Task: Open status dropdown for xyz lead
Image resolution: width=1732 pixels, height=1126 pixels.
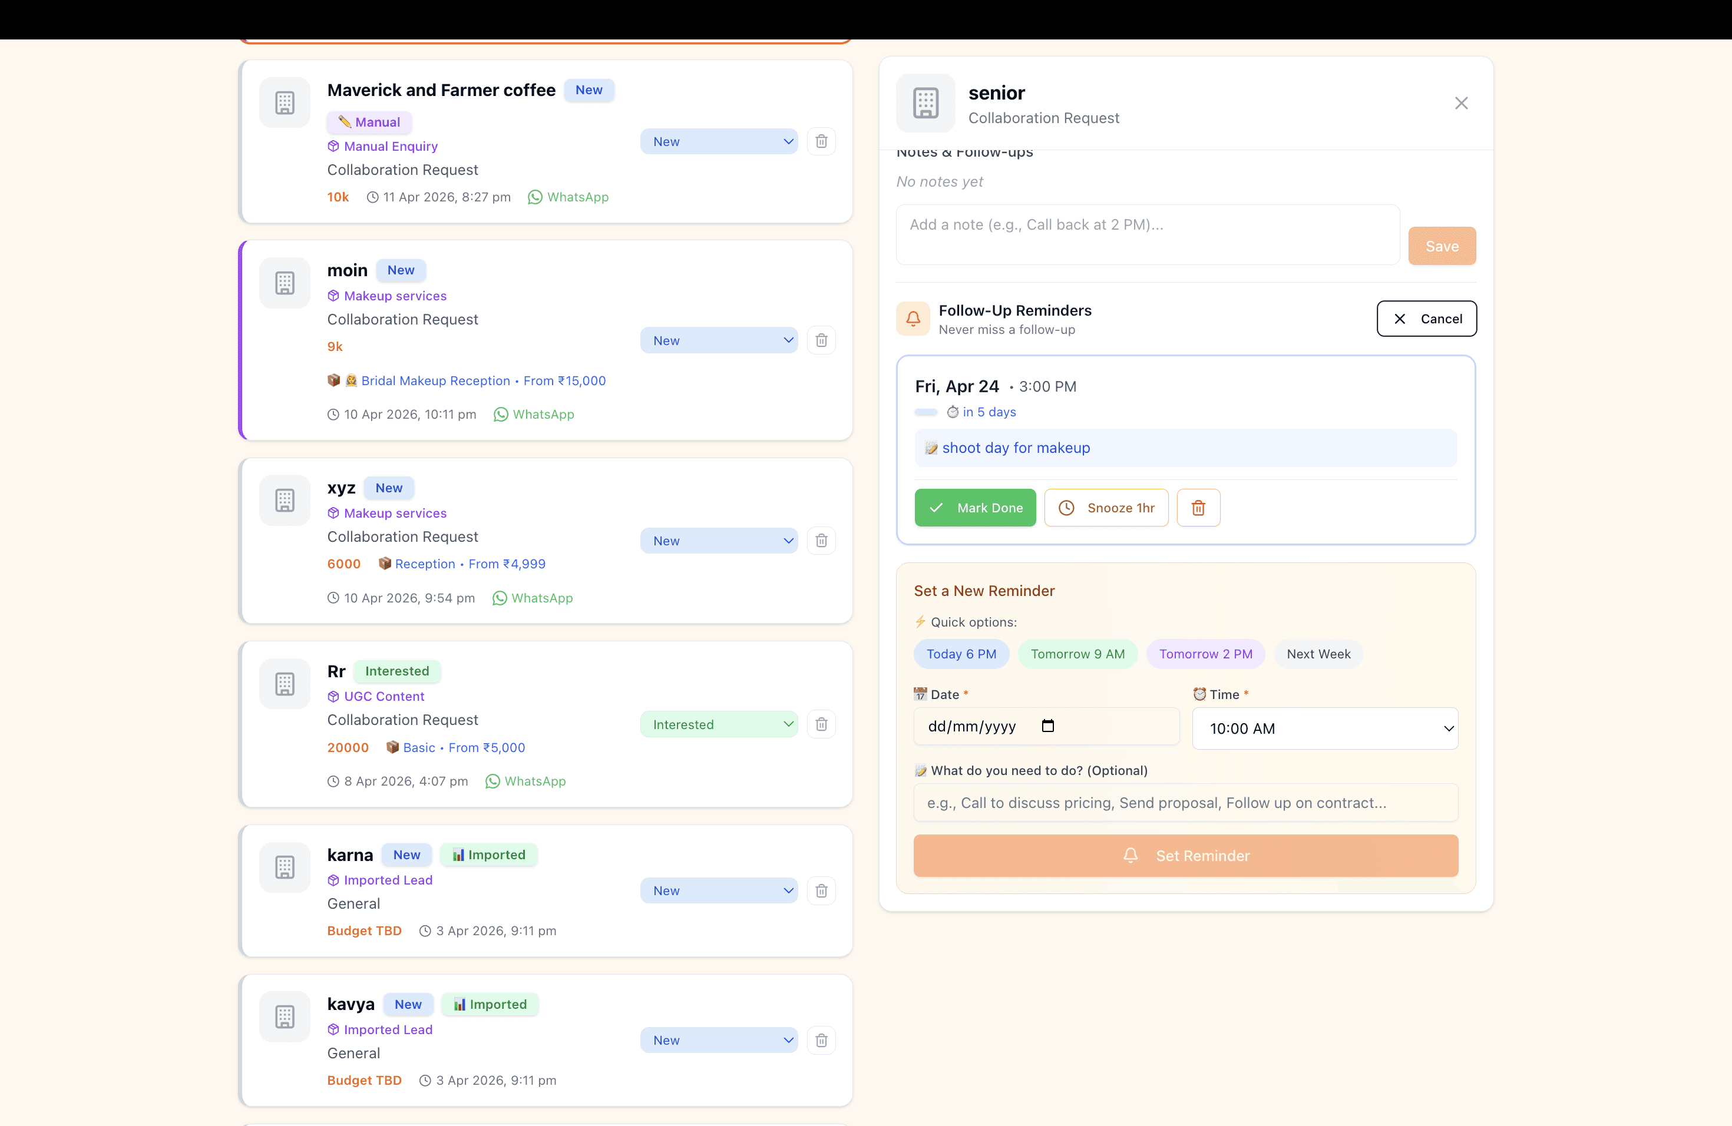Action: coord(718,541)
